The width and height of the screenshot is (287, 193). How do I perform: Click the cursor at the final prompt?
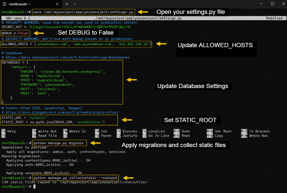point(34,186)
